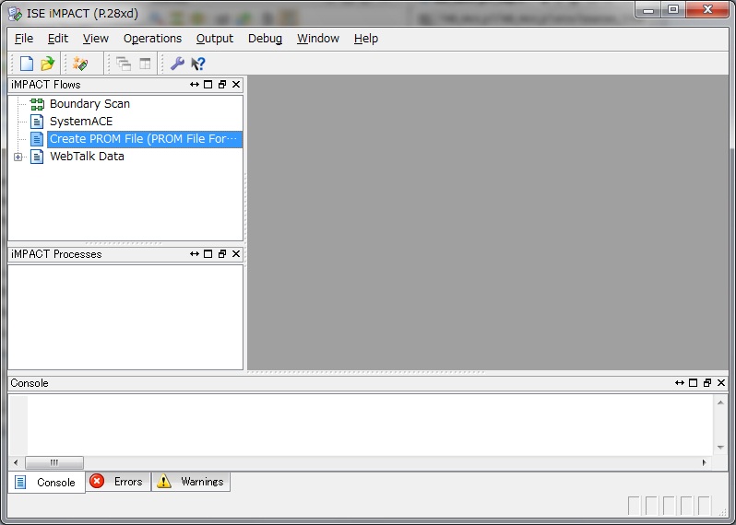This screenshot has height=525, width=736.
Task: Maximize the Console panel
Action: (693, 383)
